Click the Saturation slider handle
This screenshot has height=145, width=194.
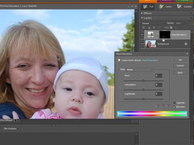point(143,90)
